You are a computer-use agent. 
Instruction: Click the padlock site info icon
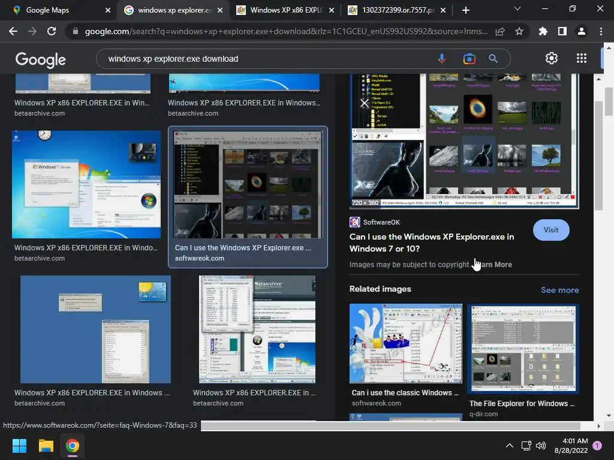point(76,31)
